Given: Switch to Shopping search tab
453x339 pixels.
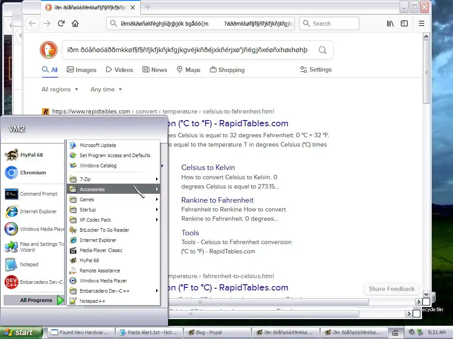Looking at the screenshot, I should (227, 70).
